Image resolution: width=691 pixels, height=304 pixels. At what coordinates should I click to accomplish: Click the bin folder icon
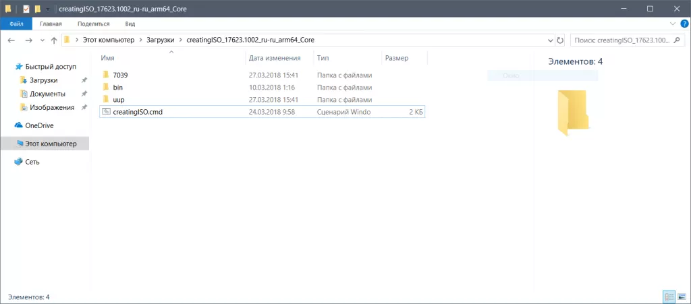click(106, 87)
